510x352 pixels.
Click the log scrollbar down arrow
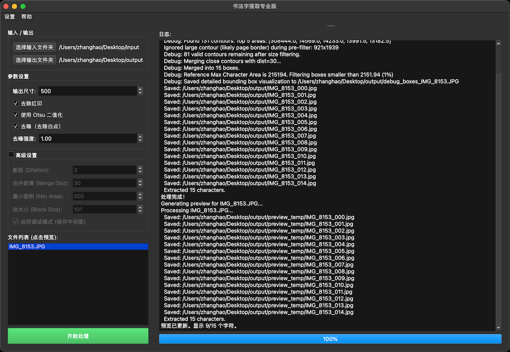tap(498, 328)
